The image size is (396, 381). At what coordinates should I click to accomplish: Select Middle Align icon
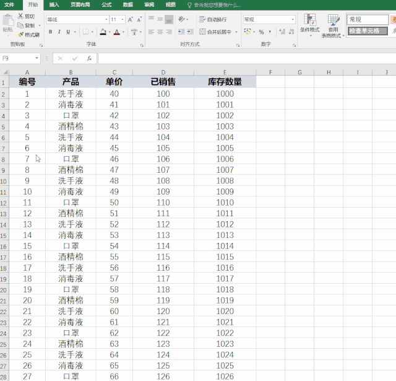click(160, 19)
